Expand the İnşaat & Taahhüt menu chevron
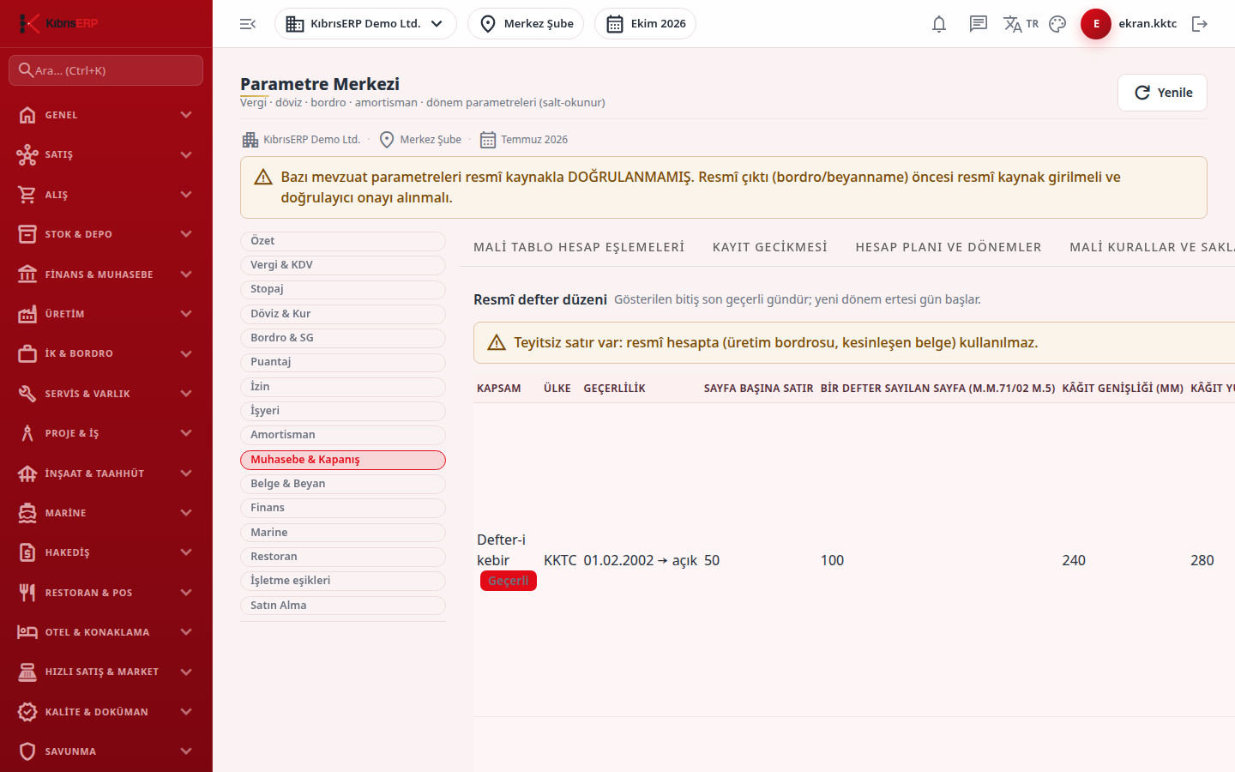Image resolution: width=1235 pixels, height=772 pixels. coord(186,473)
